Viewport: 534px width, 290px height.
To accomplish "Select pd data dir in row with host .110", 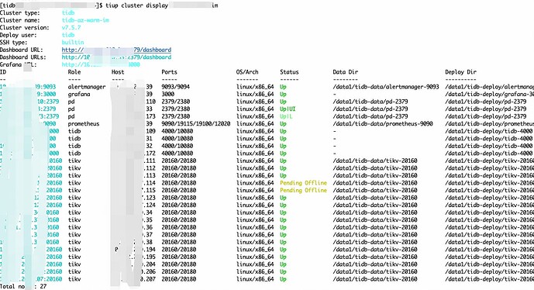I will pyautogui.click(x=370, y=102).
